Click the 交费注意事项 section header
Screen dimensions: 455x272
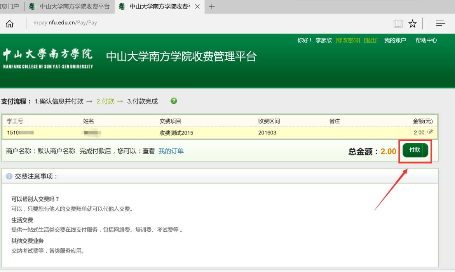pyautogui.click(x=220, y=176)
